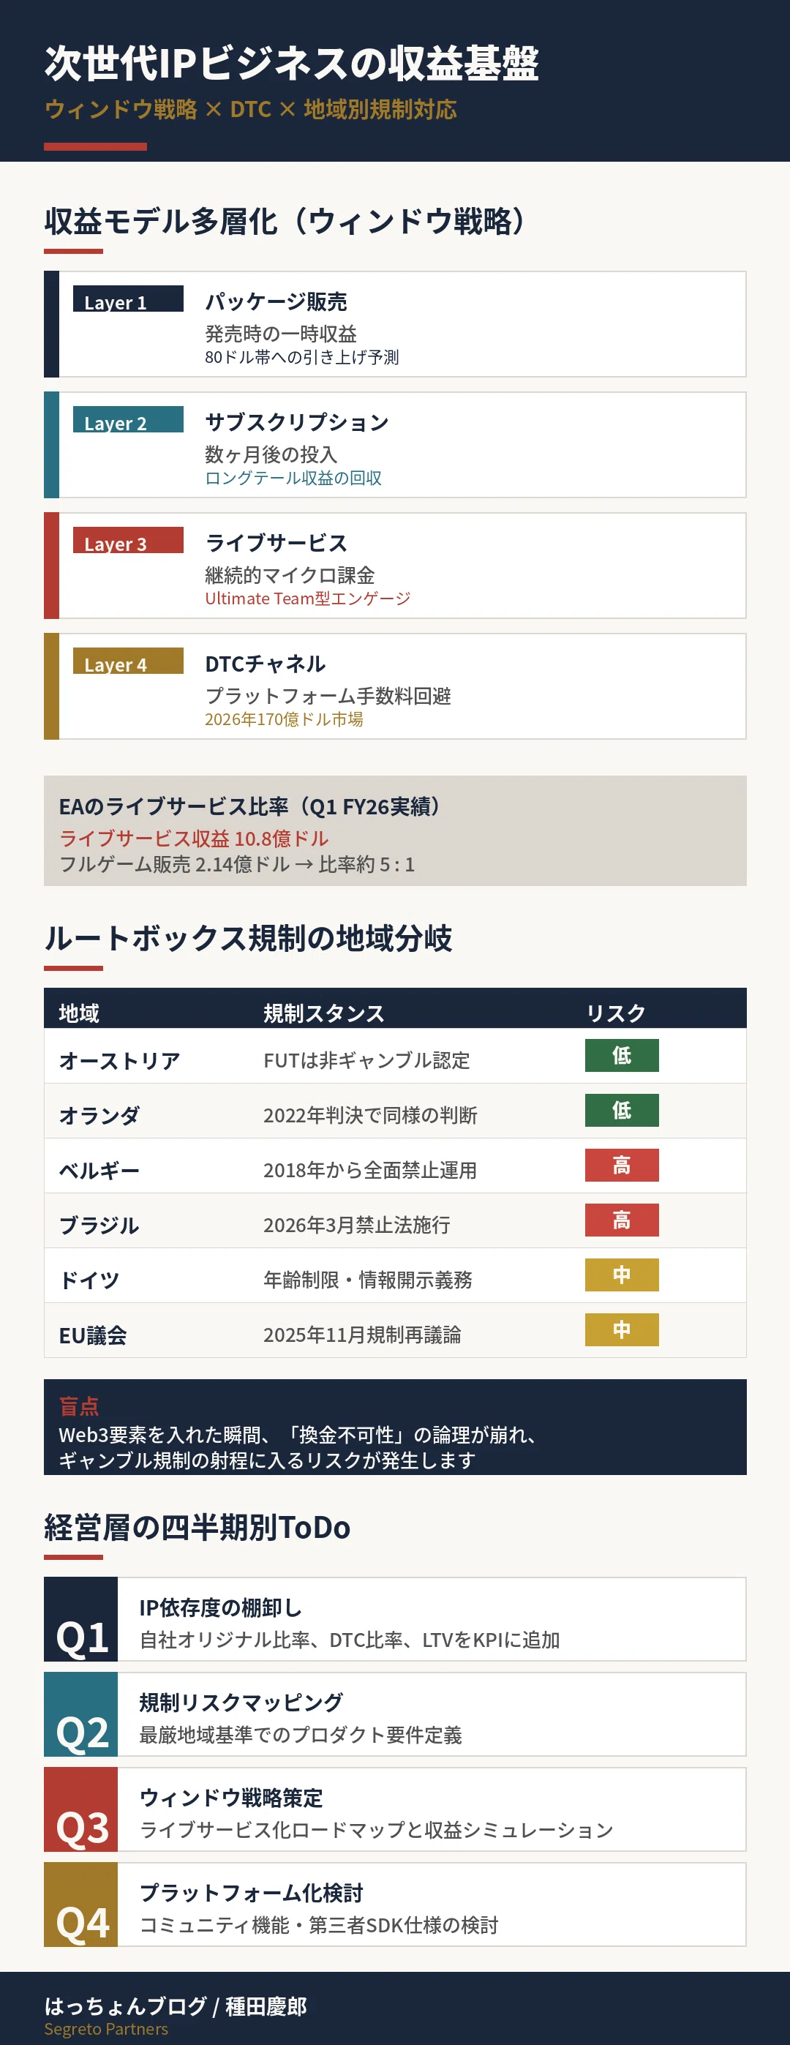Click the 盲点 callout heading

point(78,1406)
